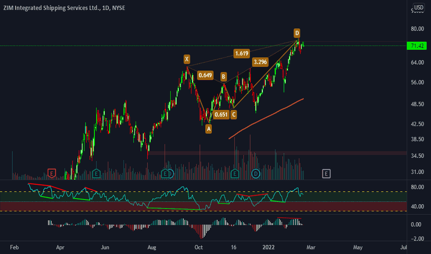Select the pink horizontal support zone
The image size is (431, 254).
point(277,153)
